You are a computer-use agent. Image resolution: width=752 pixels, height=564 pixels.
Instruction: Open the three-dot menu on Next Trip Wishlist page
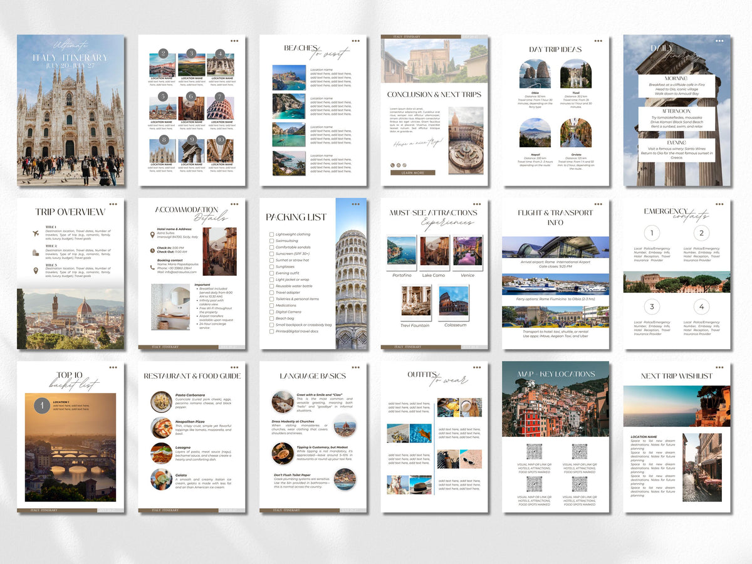pyautogui.click(x=719, y=367)
